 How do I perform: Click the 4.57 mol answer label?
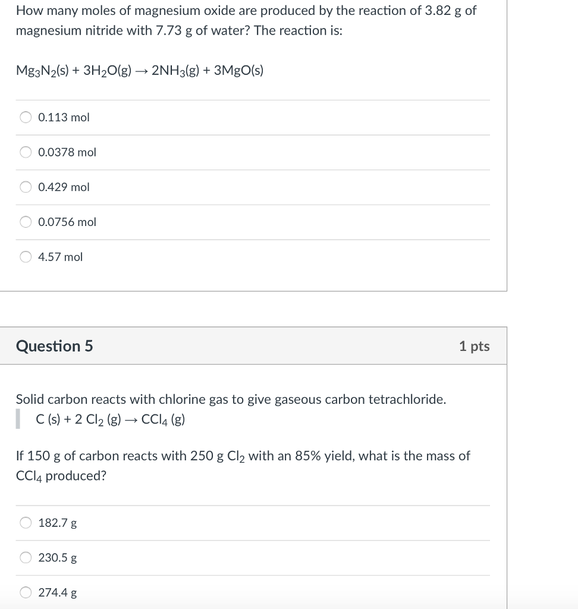59,257
